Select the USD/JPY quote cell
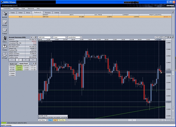176x127 pixels. point(33,68)
